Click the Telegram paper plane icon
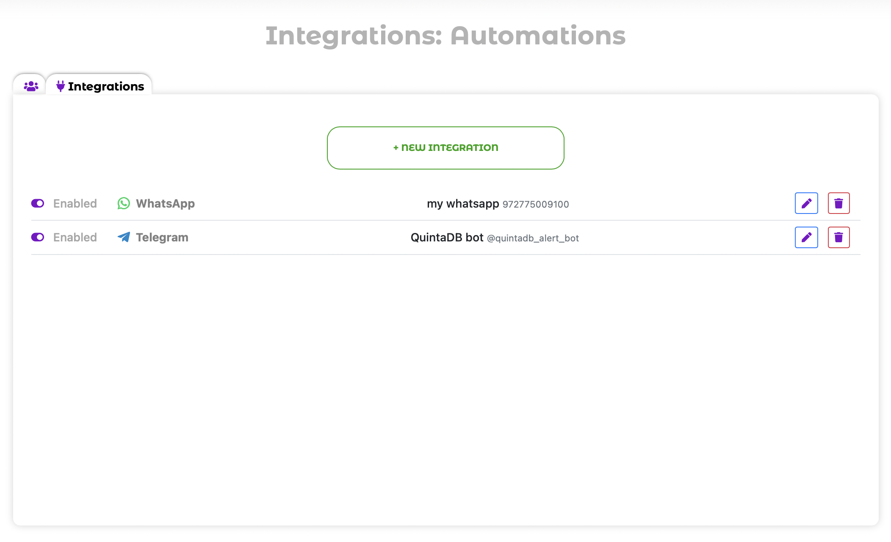Screen dimensions: 891x542 click(124, 237)
